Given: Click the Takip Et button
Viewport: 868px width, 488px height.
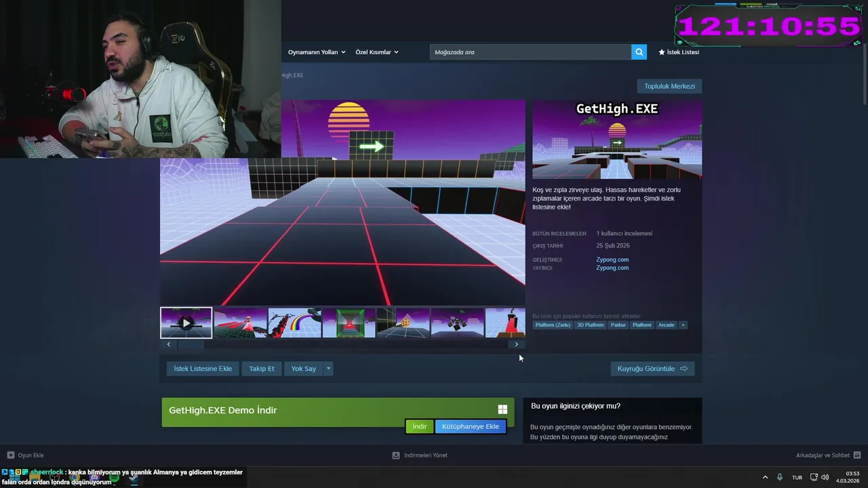Looking at the screenshot, I should [x=262, y=369].
